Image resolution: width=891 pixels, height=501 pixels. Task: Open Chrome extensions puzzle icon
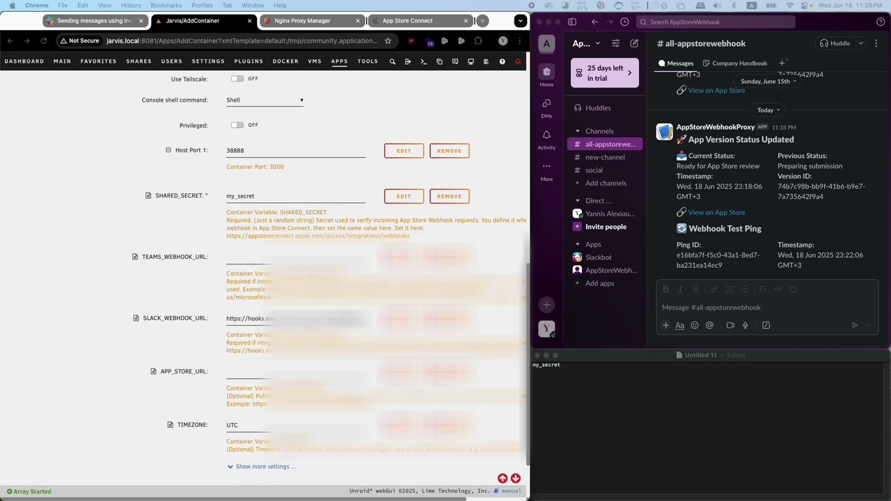pos(478,41)
